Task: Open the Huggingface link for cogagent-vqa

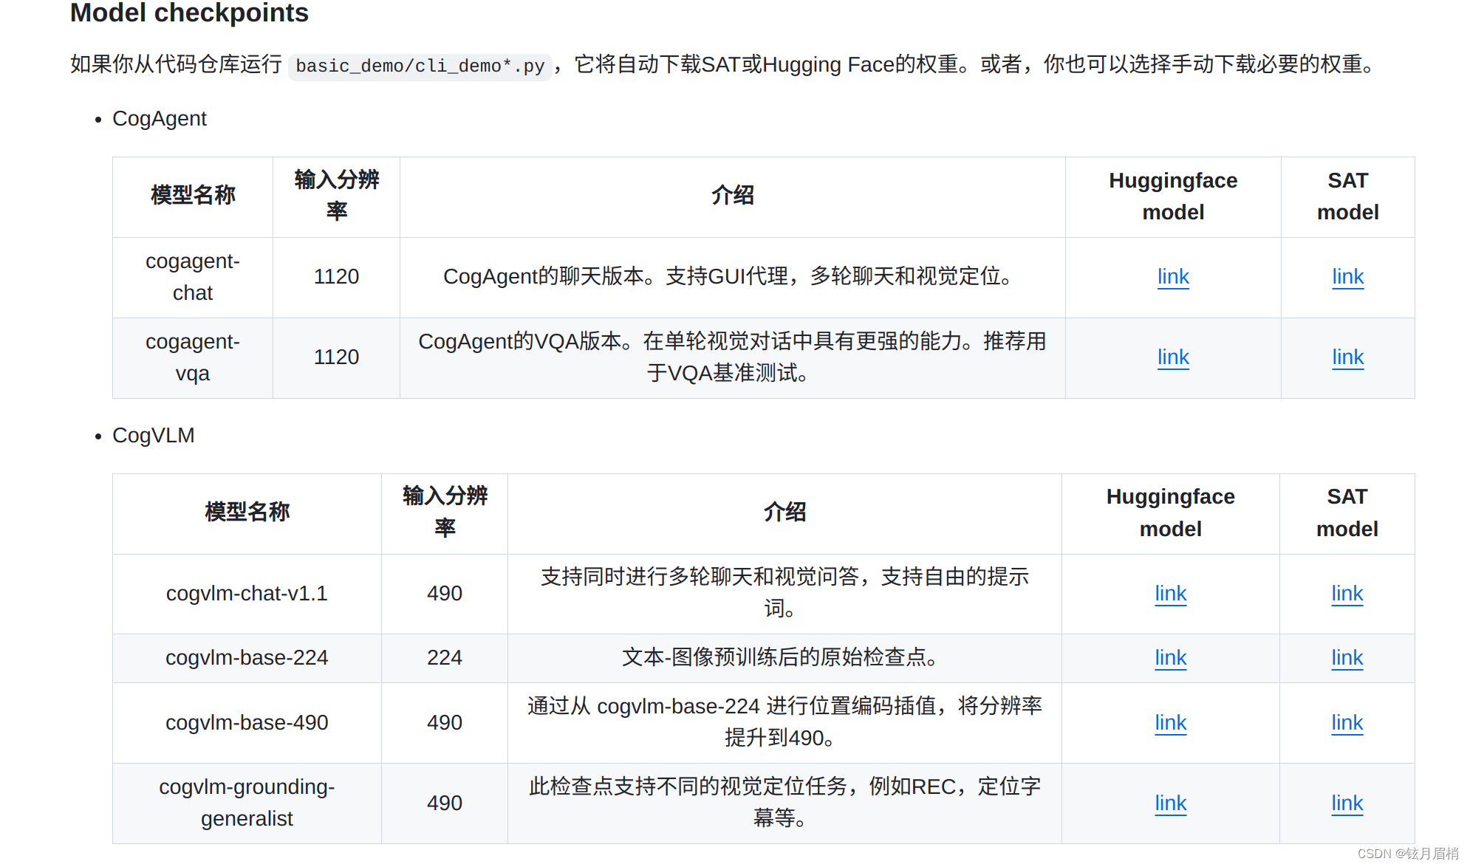Action: click(x=1172, y=357)
